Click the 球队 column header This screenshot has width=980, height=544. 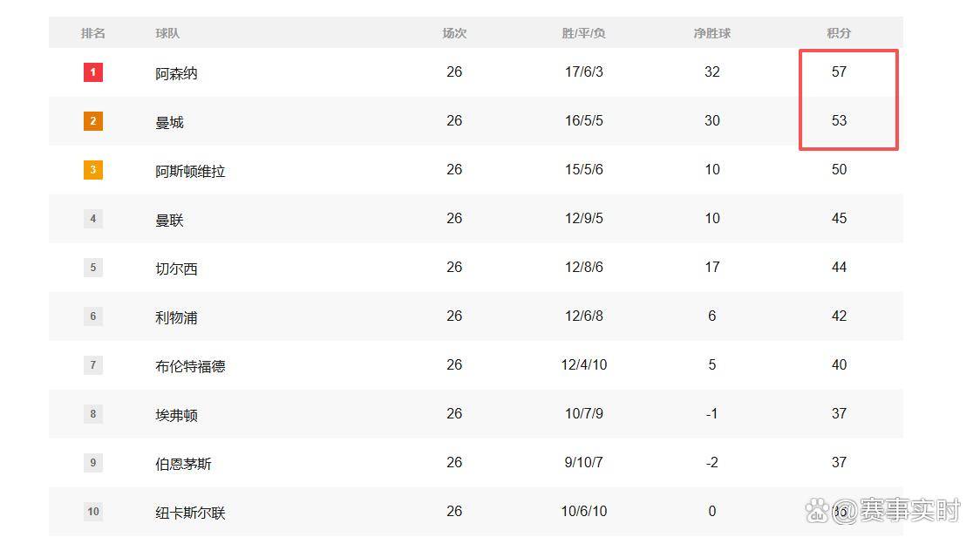point(167,33)
